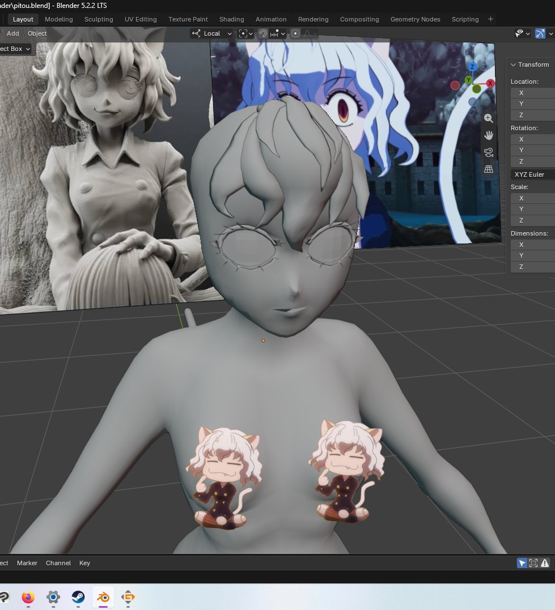Click the orange arrow-framed app taskbar icon
The image size is (555, 610).
click(x=128, y=597)
